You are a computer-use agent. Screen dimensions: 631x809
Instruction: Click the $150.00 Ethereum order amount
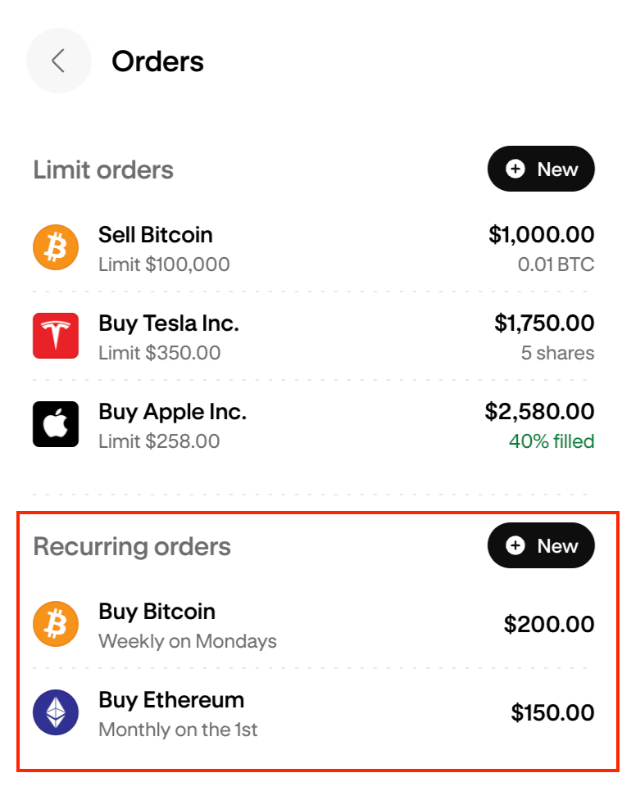(x=552, y=712)
